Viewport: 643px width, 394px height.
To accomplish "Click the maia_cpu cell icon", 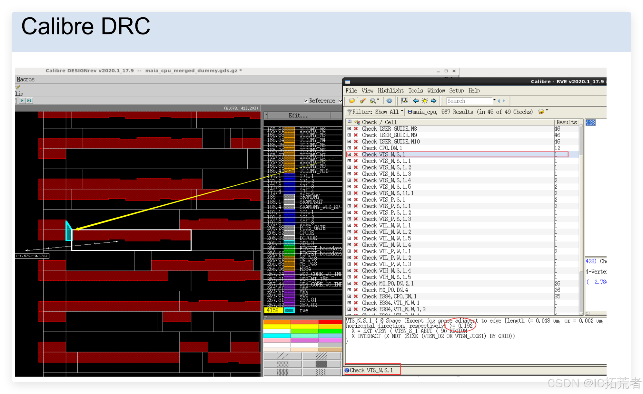I will 410,112.
